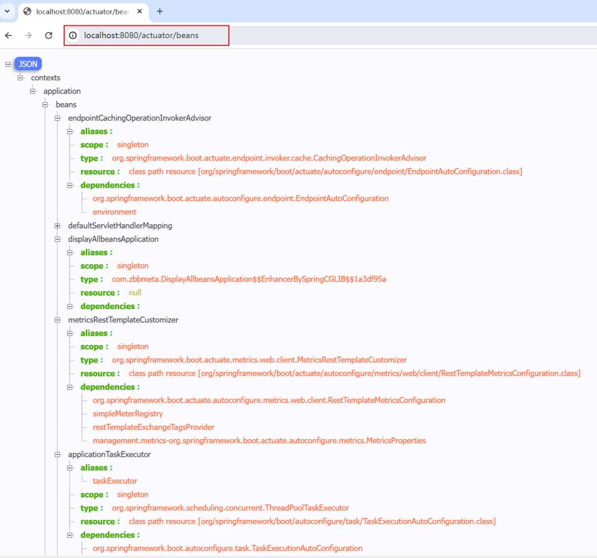This screenshot has width=597, height=558.
Task: Open the tab search dropdown arrow
Action: [7, 12]
